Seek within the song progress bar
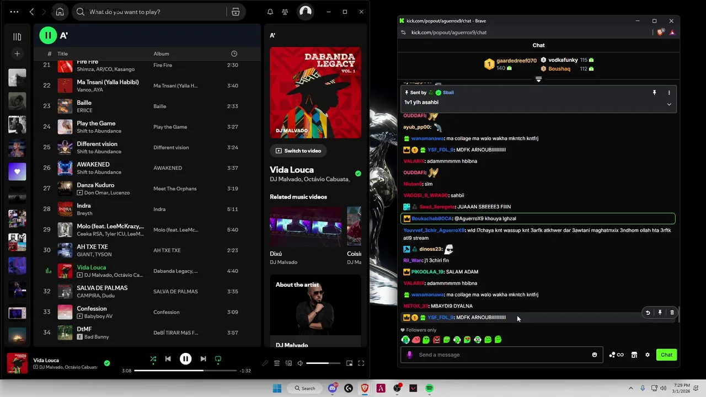Screen dimensions: 706x397 coord(185,371)
